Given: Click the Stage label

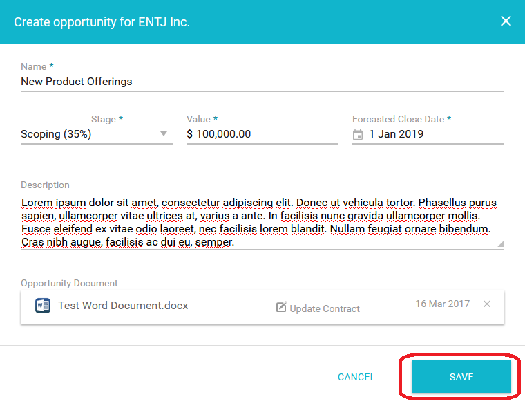Looking at the screenshot, I should tap(104, 119).
